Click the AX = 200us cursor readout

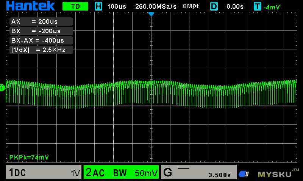(x=41, y=21)
